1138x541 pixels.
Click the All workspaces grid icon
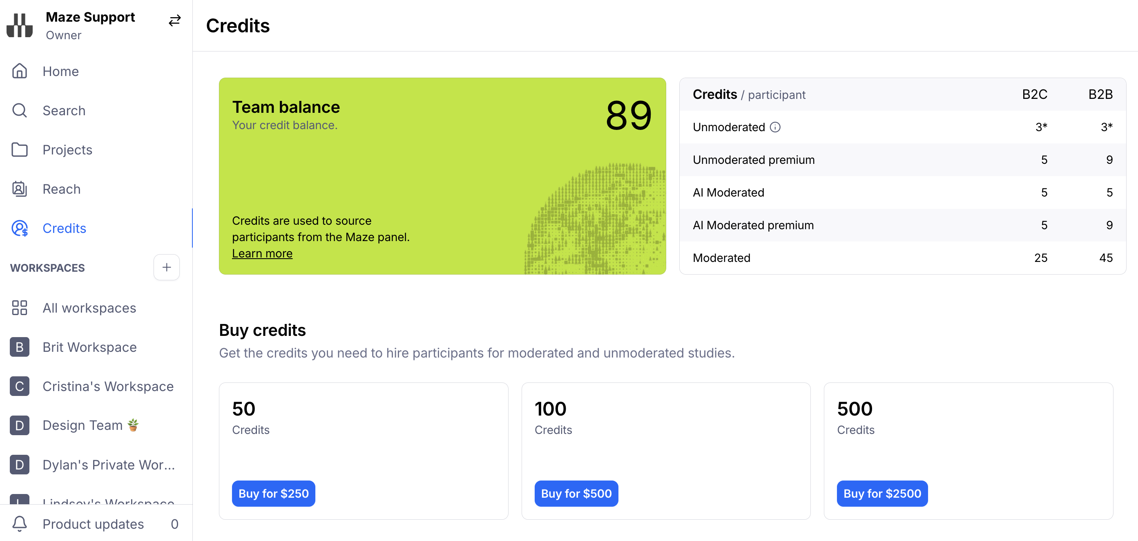[20, 308]
